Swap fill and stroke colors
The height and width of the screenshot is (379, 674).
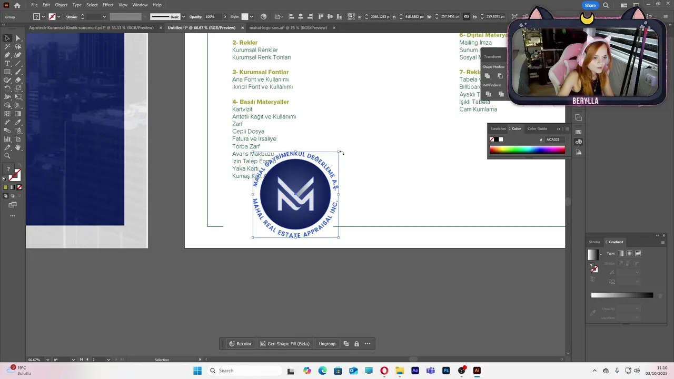pyautogui.click(x=19, y=165)
